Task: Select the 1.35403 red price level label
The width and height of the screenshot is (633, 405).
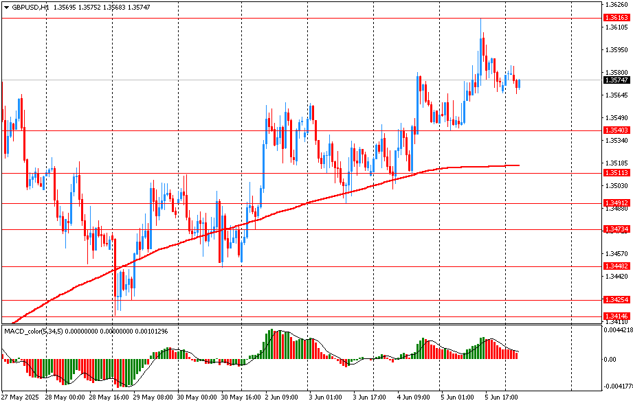Action: [617, 130]
